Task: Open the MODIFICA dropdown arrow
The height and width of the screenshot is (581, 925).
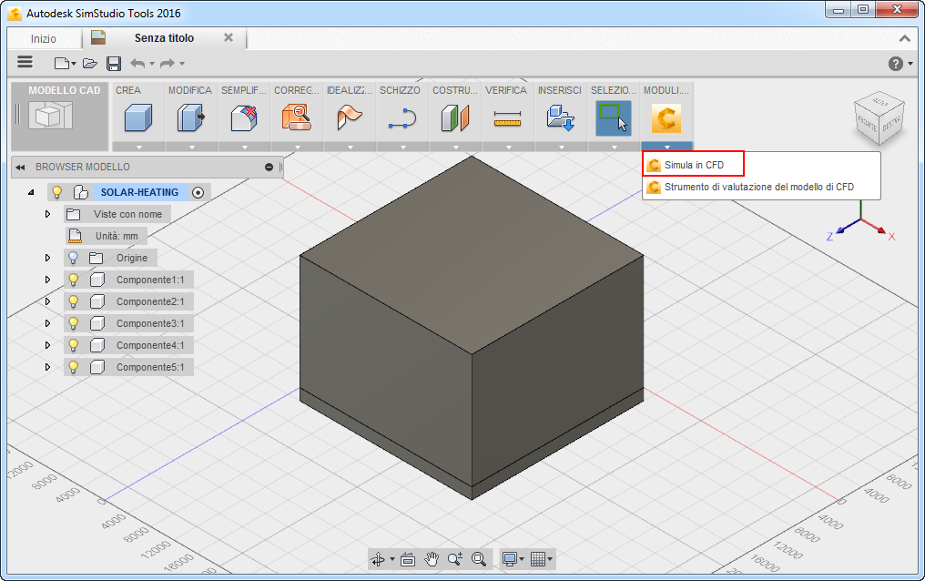Action: click(x=191, y=147)
